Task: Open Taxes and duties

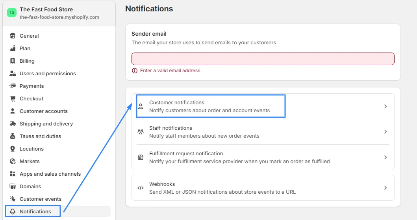Action: (41, 136)
